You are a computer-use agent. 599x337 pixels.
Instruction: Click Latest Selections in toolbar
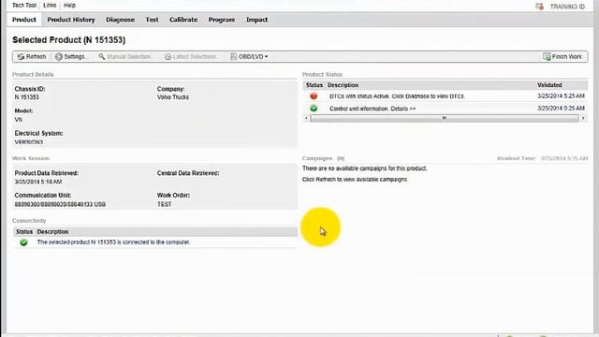pos(191,56)
